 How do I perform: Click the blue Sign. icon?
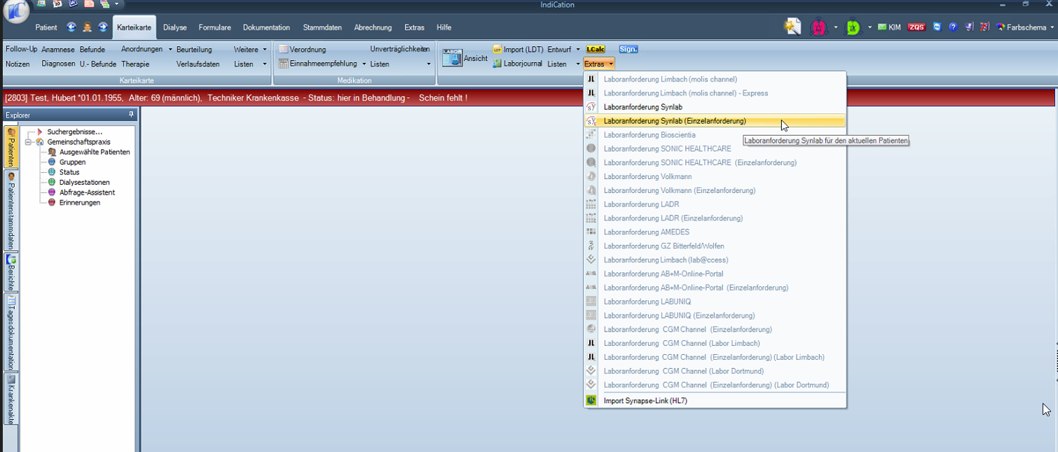tap(628, 49)
